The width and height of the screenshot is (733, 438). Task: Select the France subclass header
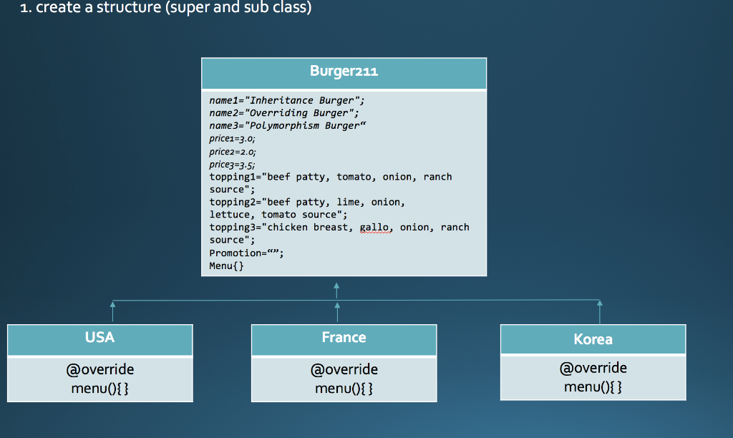pyautogui.click(x=344, y=338)
